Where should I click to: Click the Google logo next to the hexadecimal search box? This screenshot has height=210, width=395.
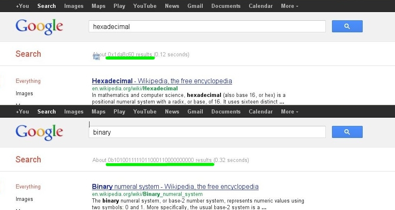coord(39,27)
